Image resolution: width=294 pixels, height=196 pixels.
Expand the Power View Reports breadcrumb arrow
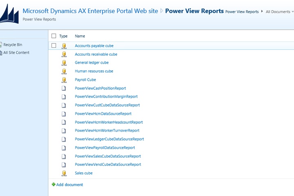[x=262, y=12]
